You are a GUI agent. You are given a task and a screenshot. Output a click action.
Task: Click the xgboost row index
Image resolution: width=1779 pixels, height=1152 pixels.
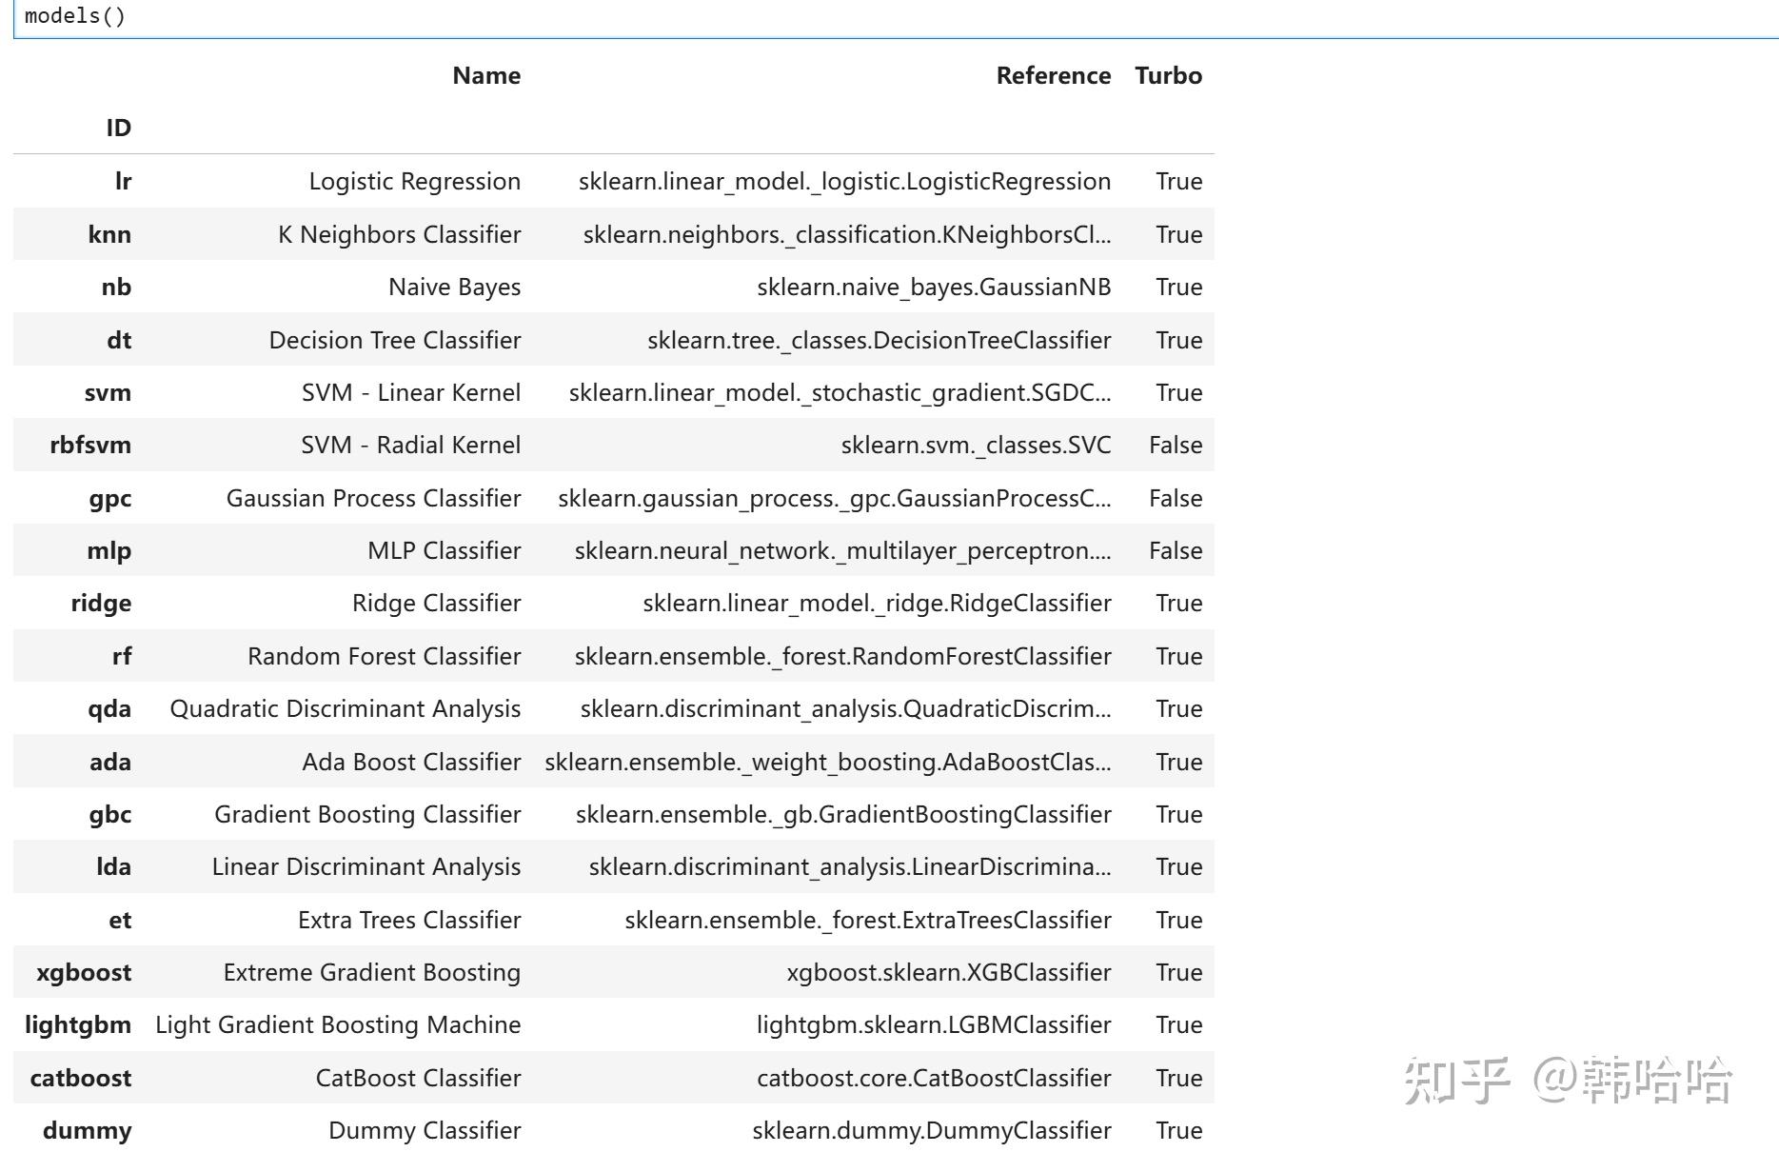pos(84,973)
